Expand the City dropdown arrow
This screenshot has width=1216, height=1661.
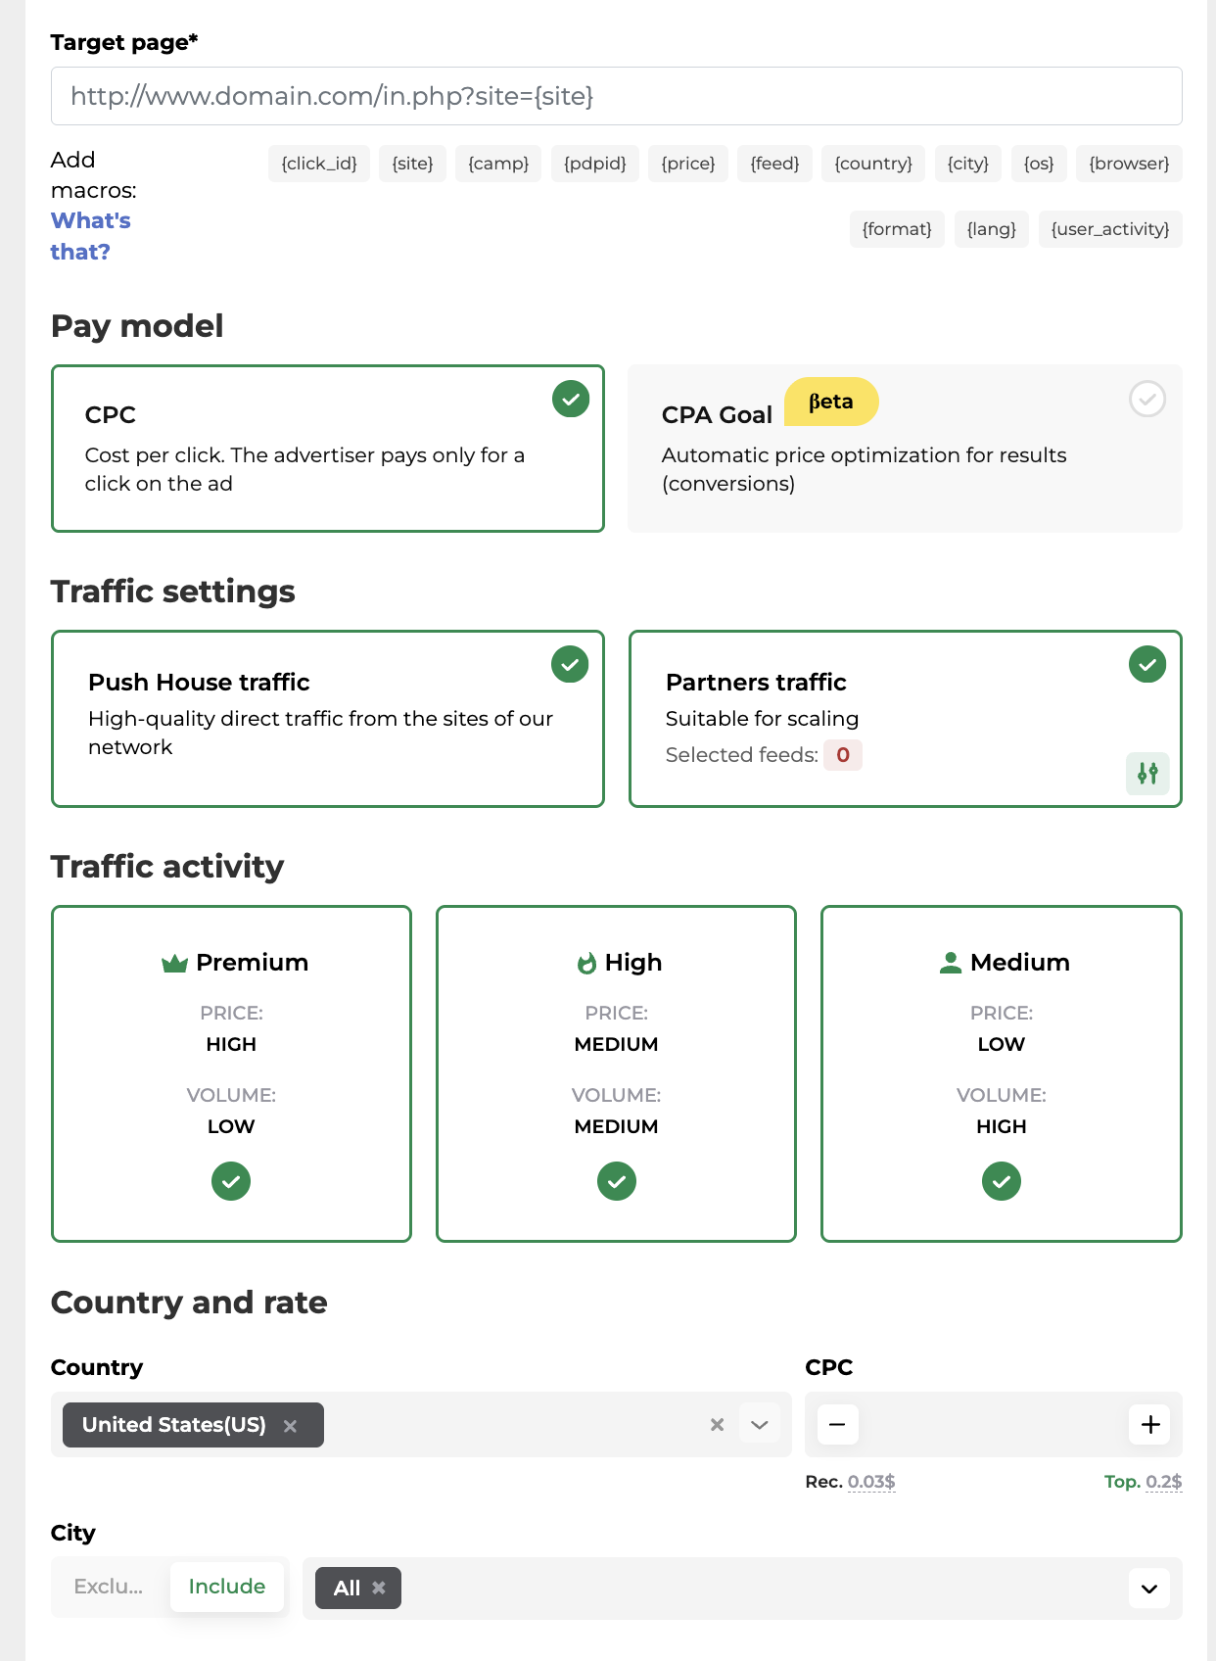1149,1589
